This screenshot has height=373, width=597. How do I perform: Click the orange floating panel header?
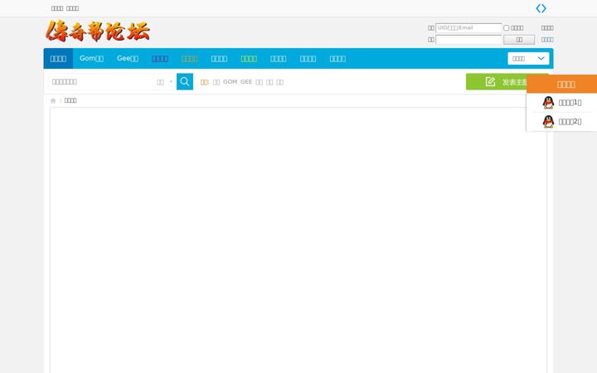pos(561,84)
